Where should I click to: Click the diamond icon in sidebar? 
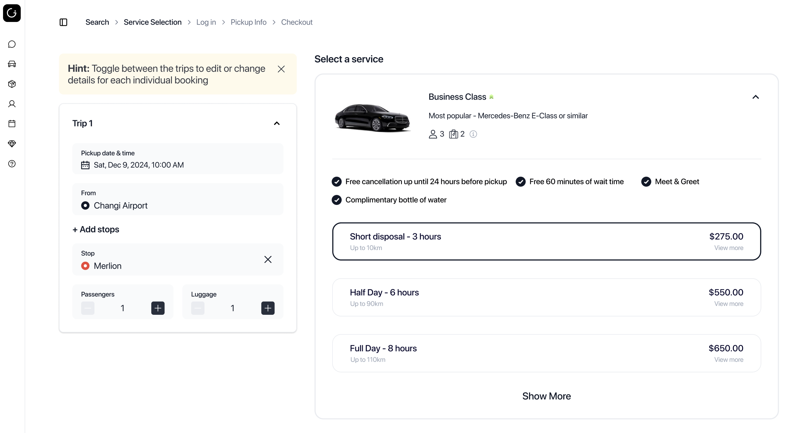(12, 144)
